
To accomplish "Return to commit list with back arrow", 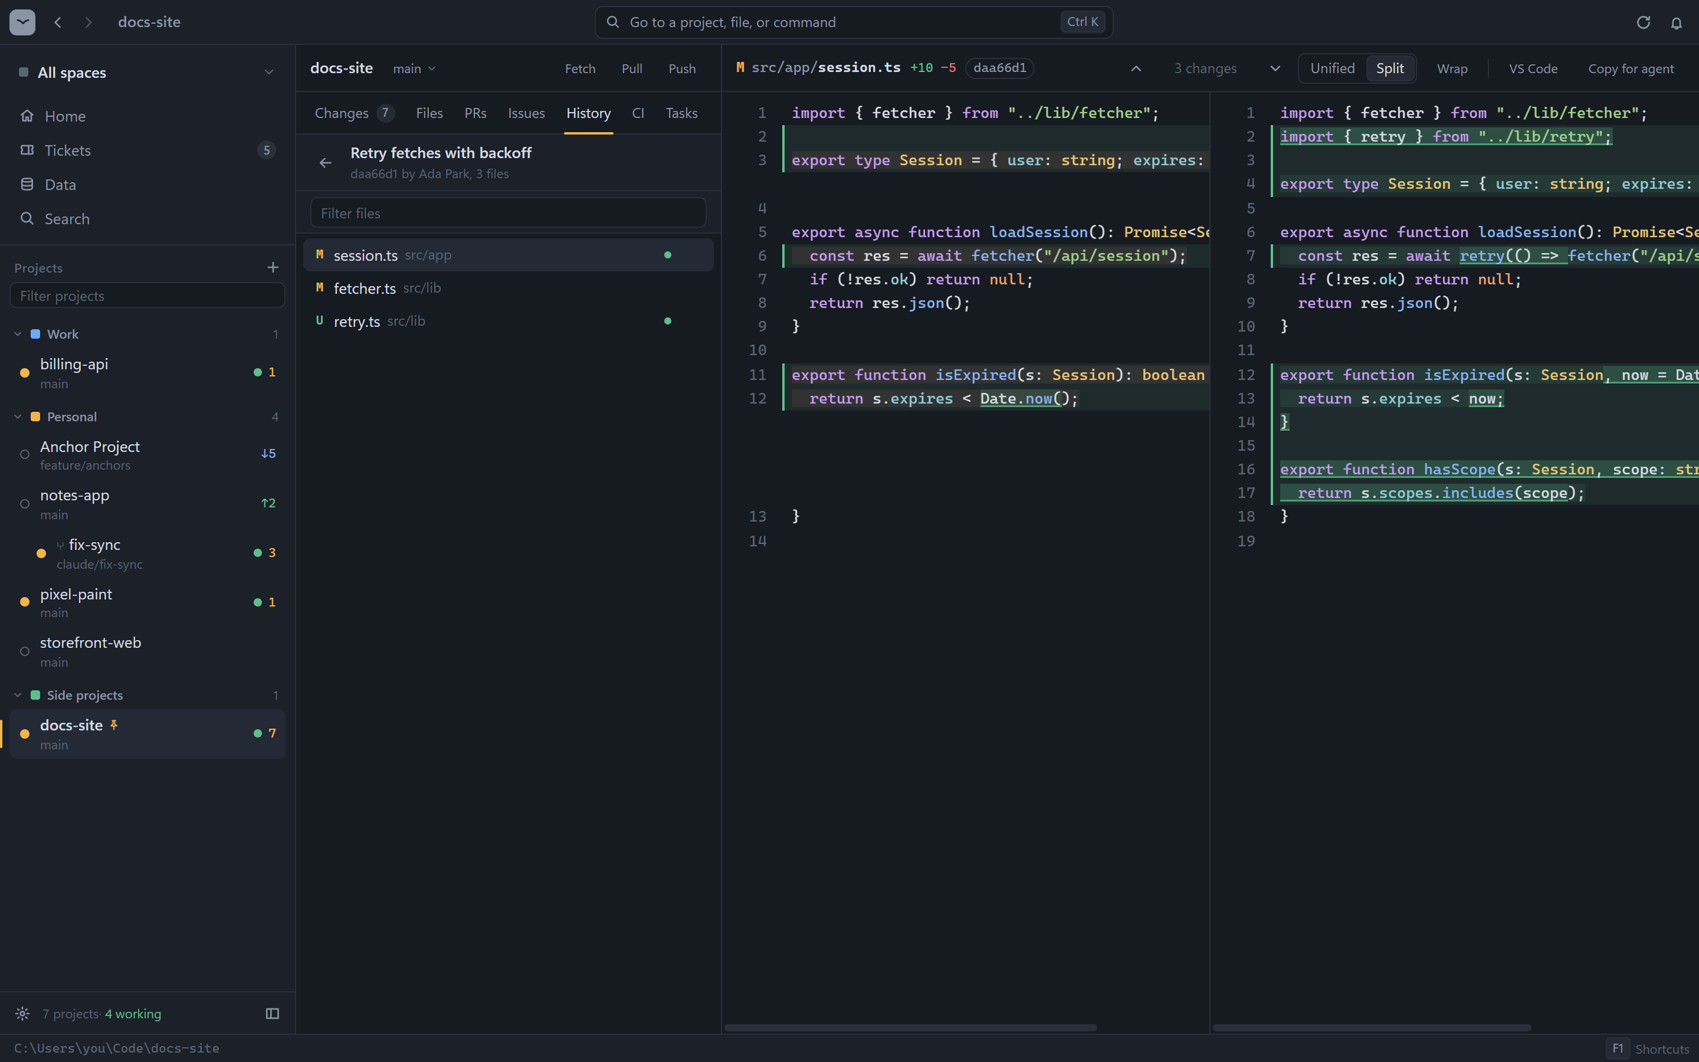I will point(325,163).
